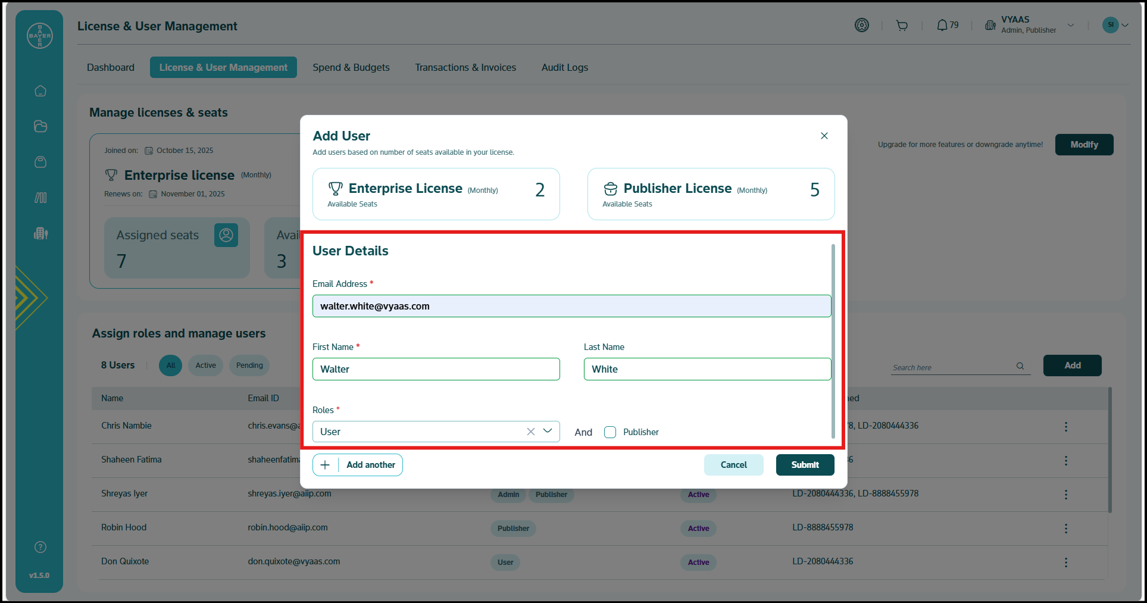Submit the Add User form

(x=805, y=465)
